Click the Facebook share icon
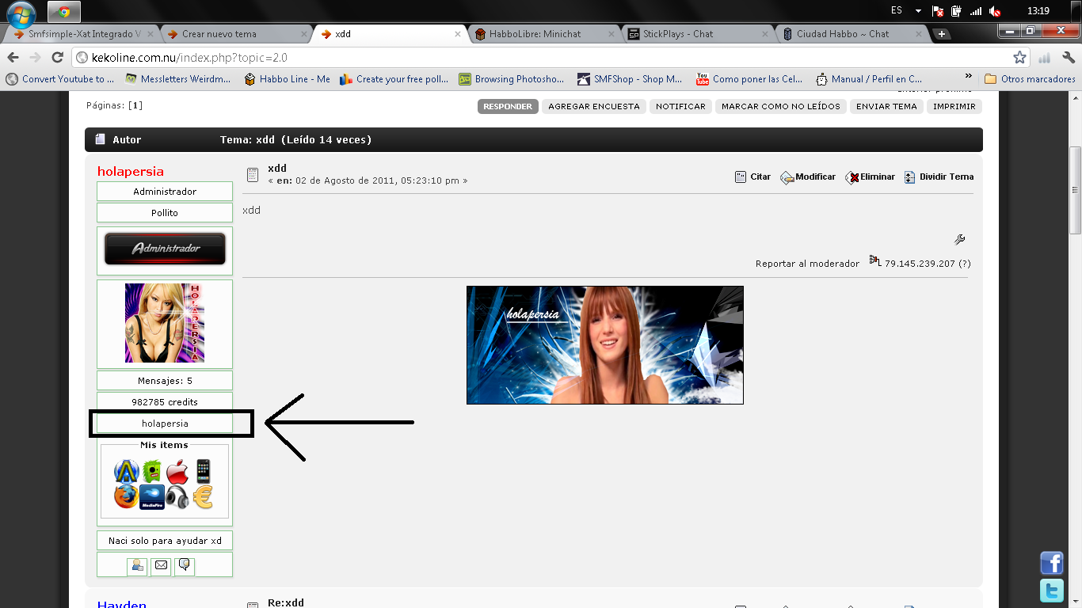The height and width of the screenshot is (608, 1082). coord(1051,563)
